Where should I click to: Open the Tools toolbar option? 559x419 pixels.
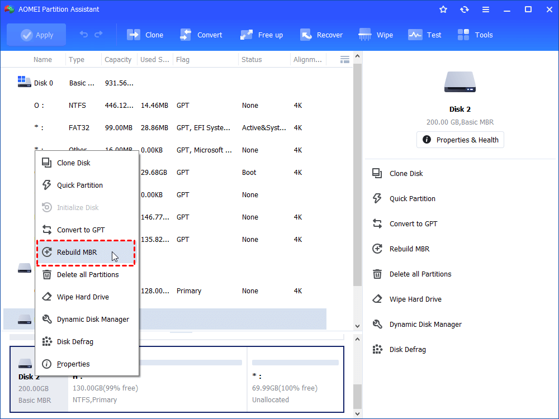pyautogui.click(x=475, y=35)
